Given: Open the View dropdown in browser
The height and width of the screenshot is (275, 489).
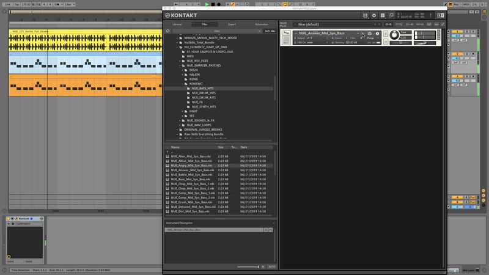Looking at the screenshot, I should point(216,31).
